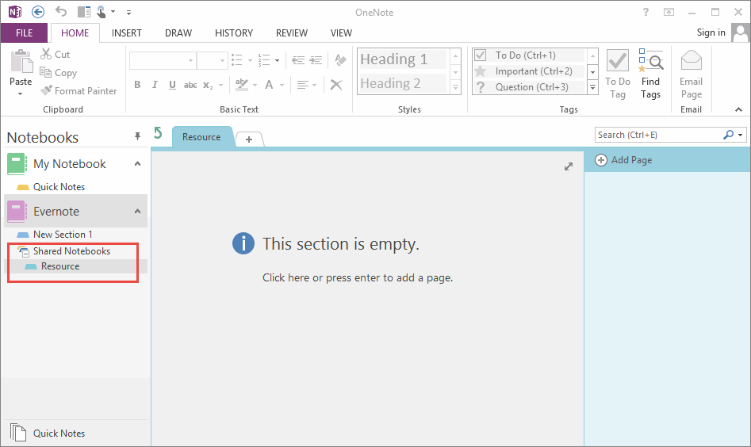The height and width of the screenshot is (447, 751).
Task: Click the Delete X icon
Action: (x=336, y=85)
